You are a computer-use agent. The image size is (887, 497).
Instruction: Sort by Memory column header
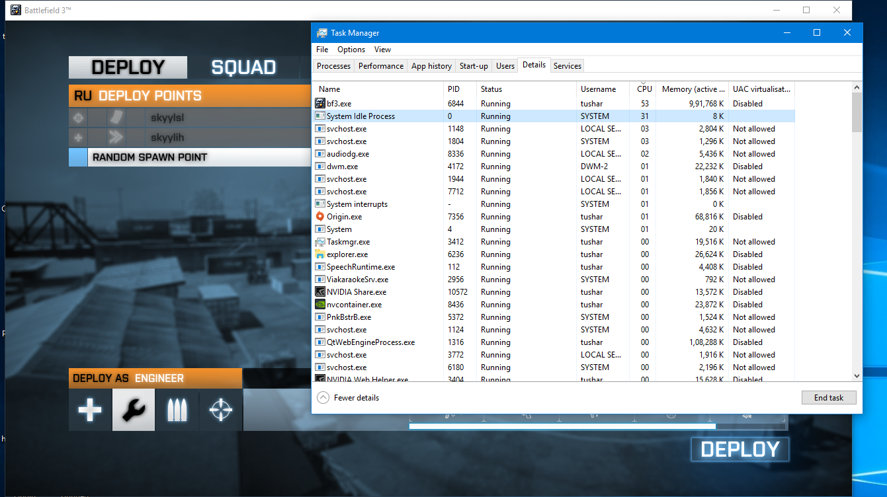tap(693, 89)
